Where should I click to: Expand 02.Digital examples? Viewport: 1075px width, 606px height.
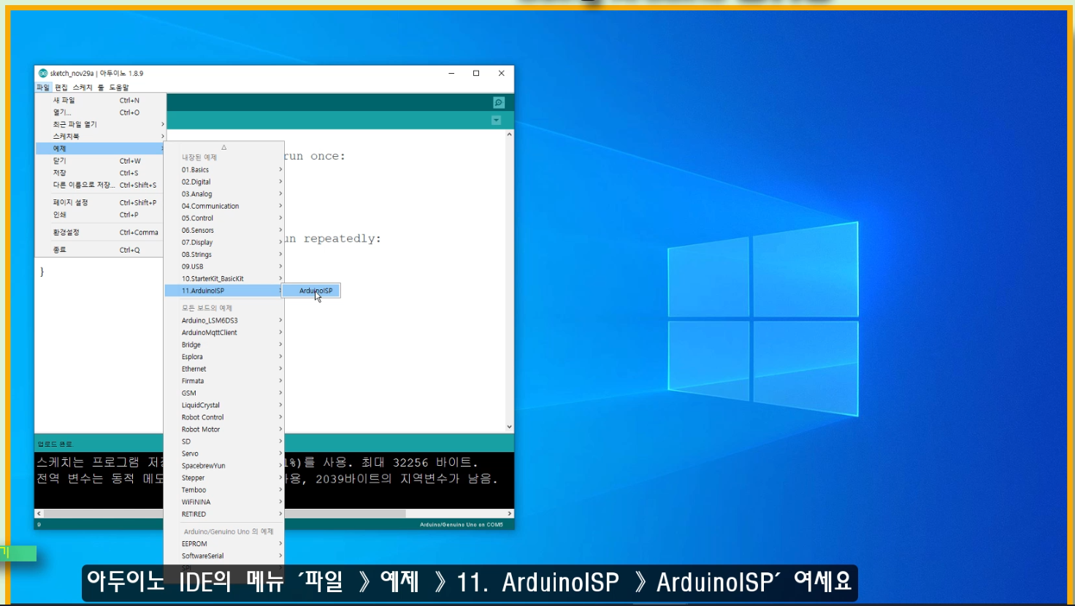224,182
